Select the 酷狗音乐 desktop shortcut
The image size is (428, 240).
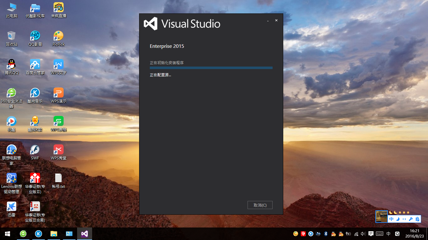point(35,96)
